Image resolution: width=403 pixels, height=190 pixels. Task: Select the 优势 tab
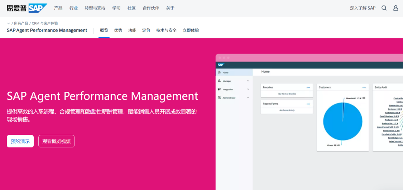pos(118,30)
